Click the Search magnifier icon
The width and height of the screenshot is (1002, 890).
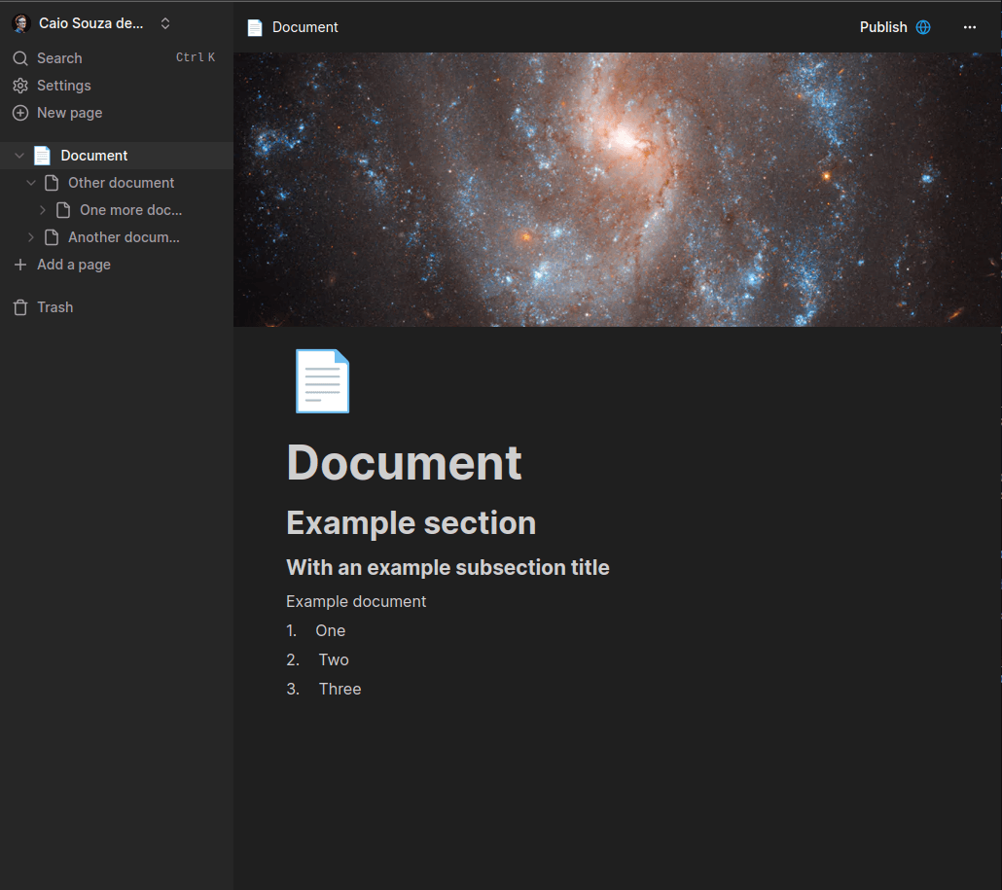pos(20,58)
